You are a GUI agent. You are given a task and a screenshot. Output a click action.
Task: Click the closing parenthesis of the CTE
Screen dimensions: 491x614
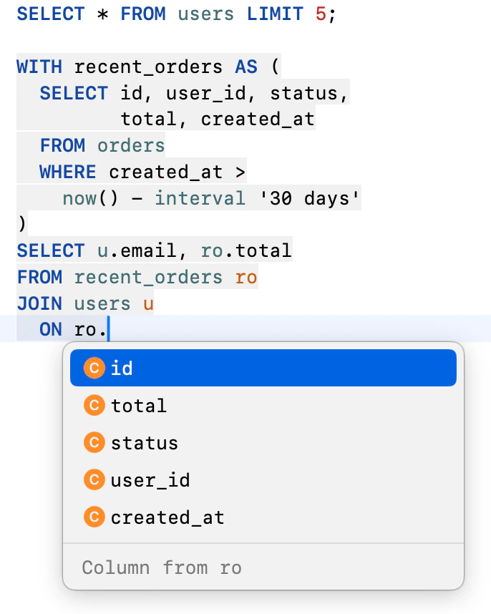click(22, 224)
